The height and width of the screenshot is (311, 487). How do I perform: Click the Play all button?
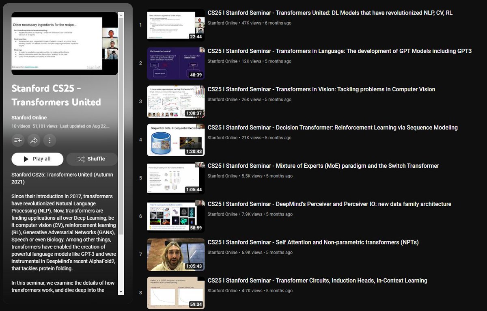[x=37, y=159]
